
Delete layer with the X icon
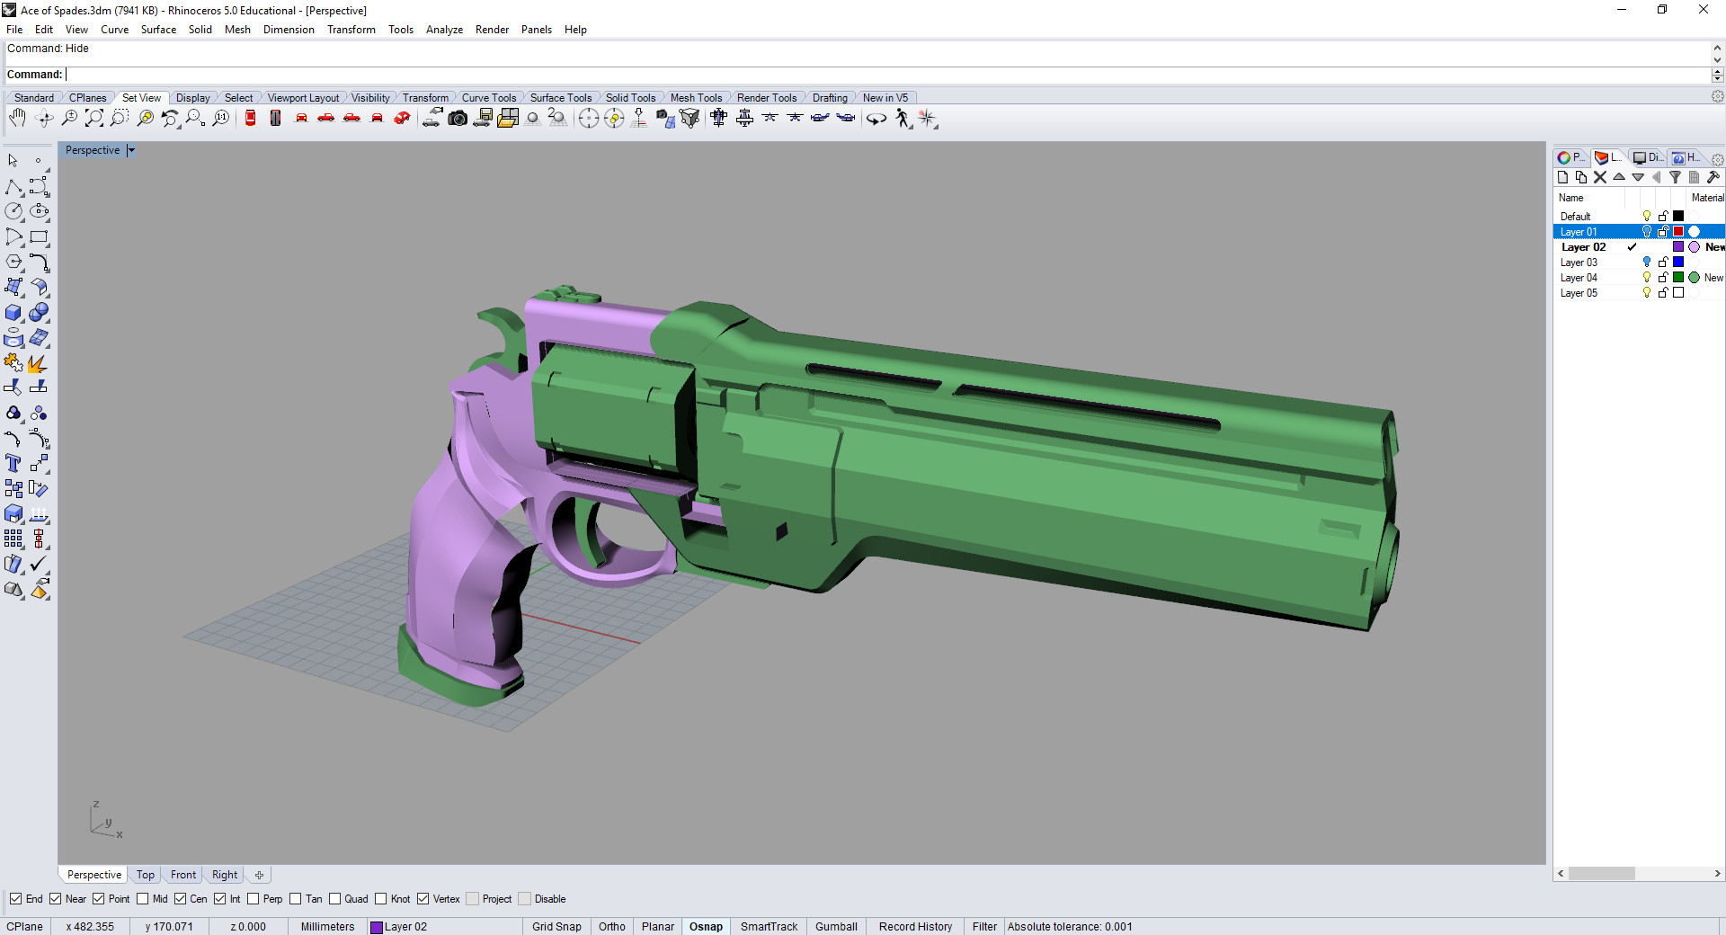1600,177
